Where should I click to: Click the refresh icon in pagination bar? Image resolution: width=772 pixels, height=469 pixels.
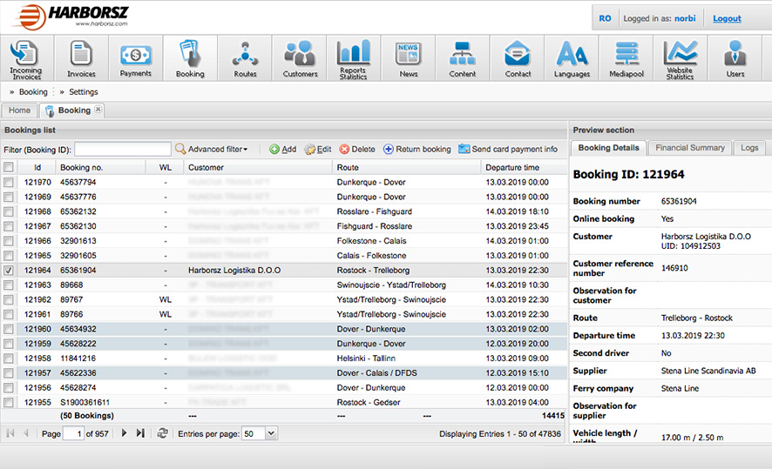(162, 433)
